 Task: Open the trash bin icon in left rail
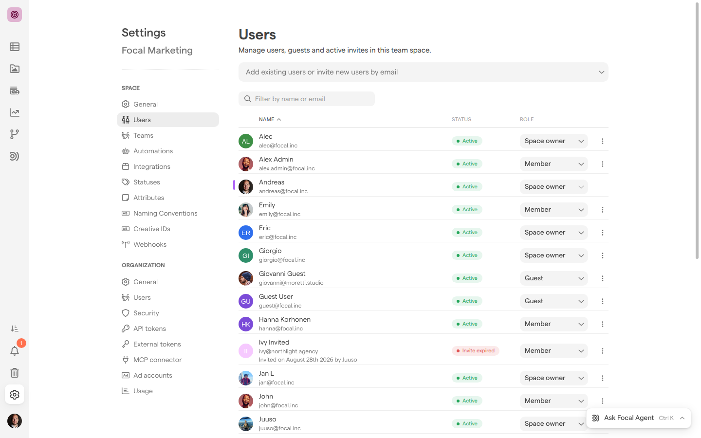point(15,373)
